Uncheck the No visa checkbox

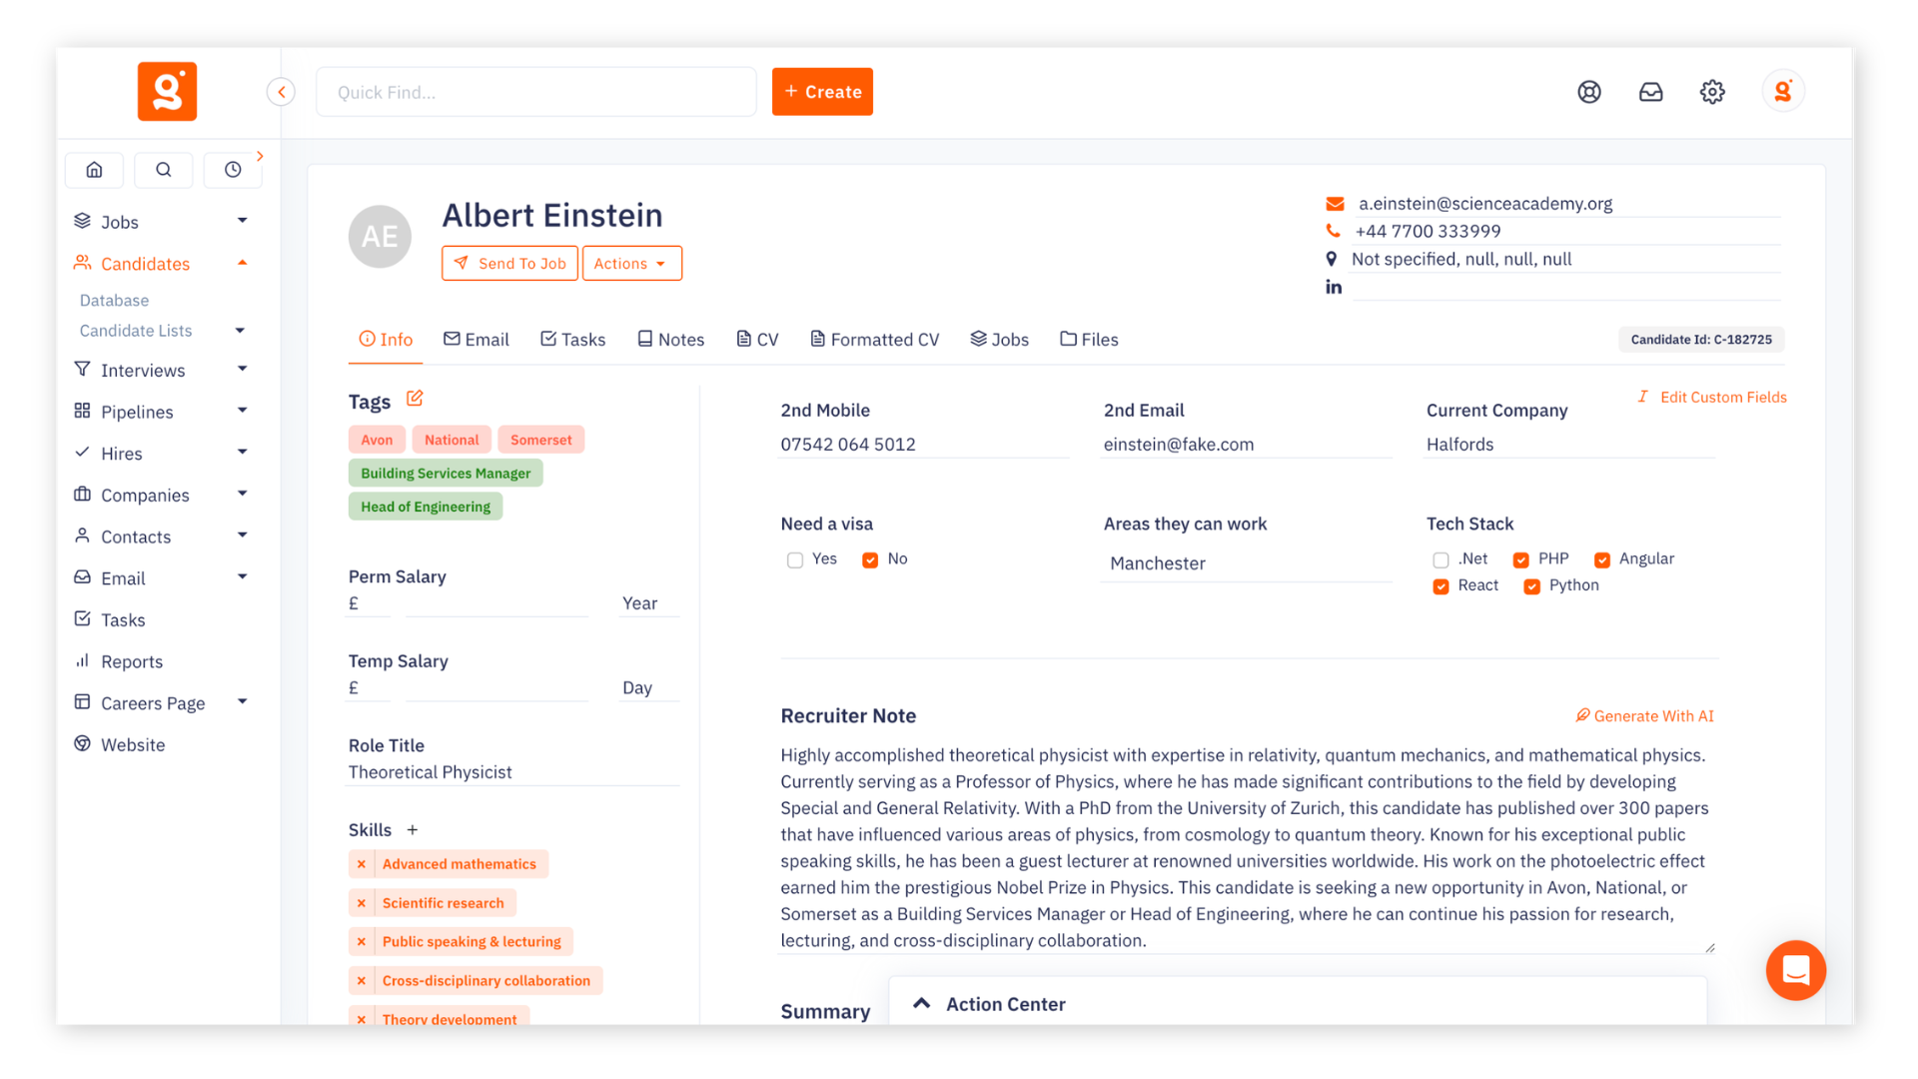click(870, 560)
